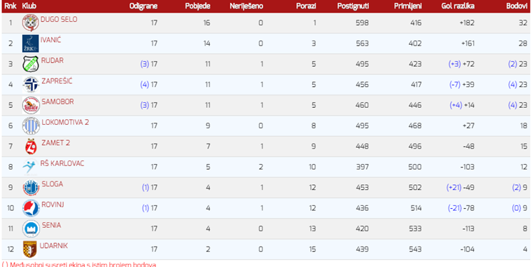
Task: Open the Udarnik checkered shield crest
Action: pyautogui.click(x=30, y=249)
